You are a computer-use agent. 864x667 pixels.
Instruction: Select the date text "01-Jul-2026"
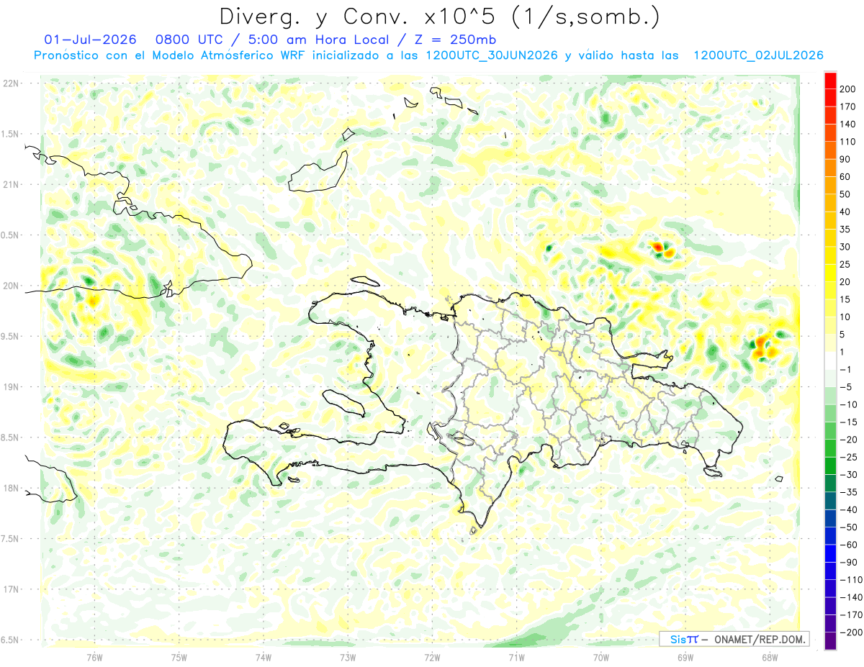pyautogui.click(x=91, y=39)
